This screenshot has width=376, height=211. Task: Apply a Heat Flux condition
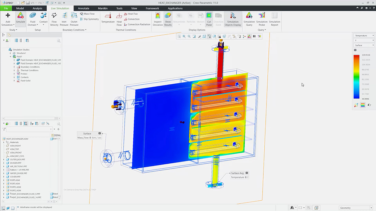tap(131, 14)
